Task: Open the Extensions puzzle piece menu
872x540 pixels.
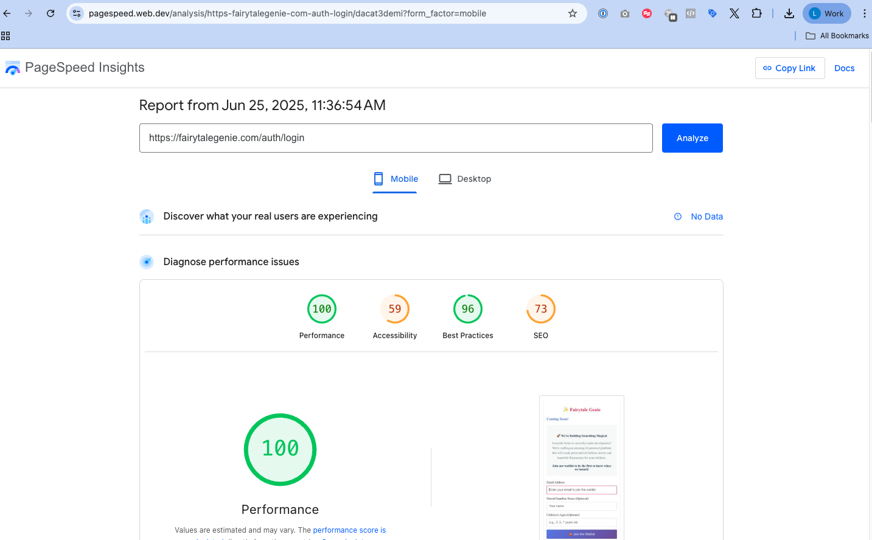Action: point(756,13)
